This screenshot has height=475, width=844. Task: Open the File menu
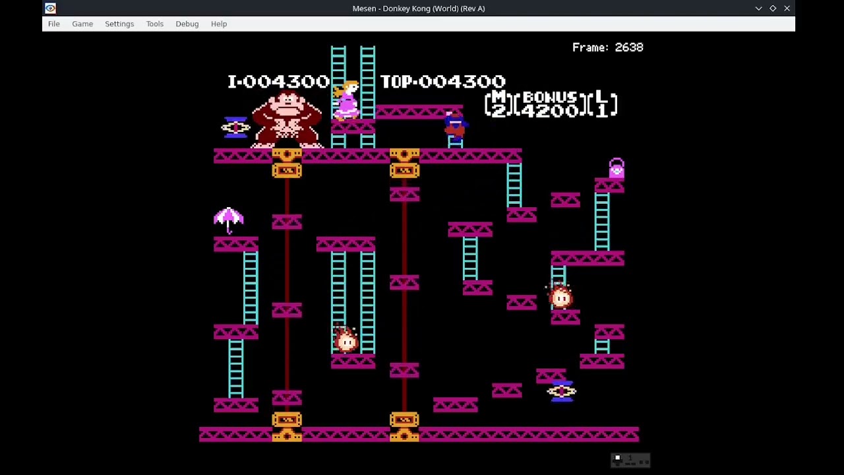[x=53, y=24]
